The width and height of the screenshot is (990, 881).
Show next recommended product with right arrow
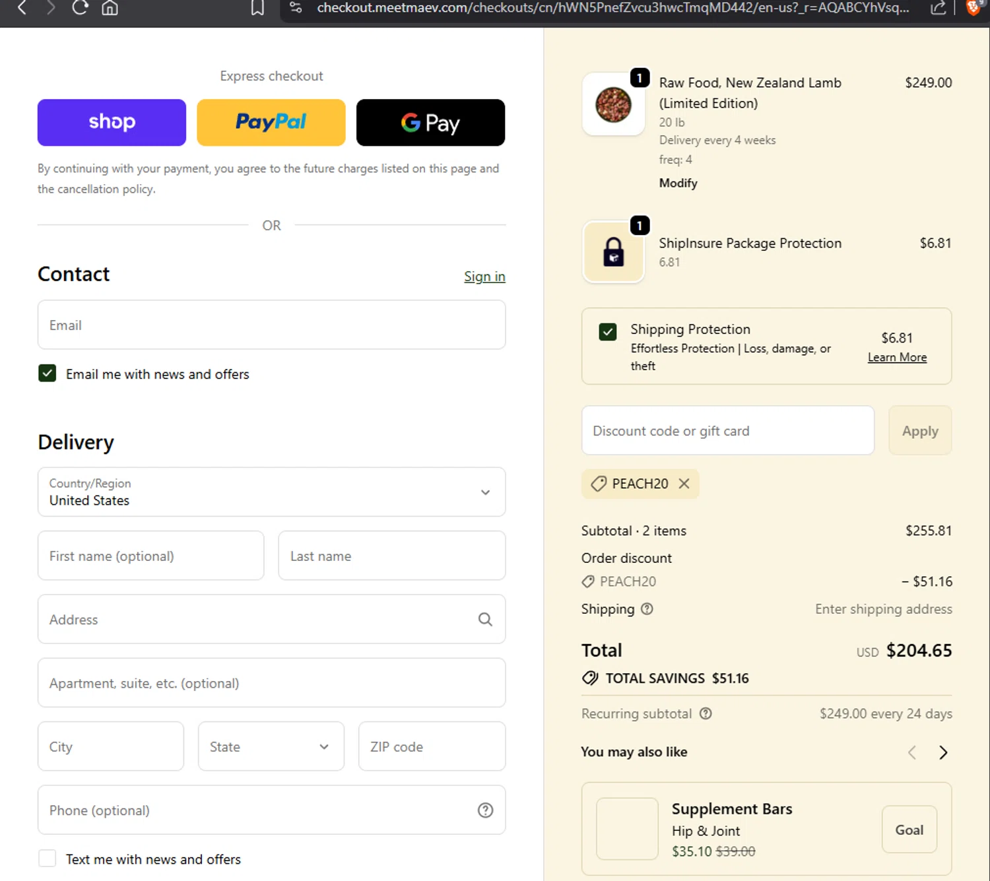pos(943,752)
